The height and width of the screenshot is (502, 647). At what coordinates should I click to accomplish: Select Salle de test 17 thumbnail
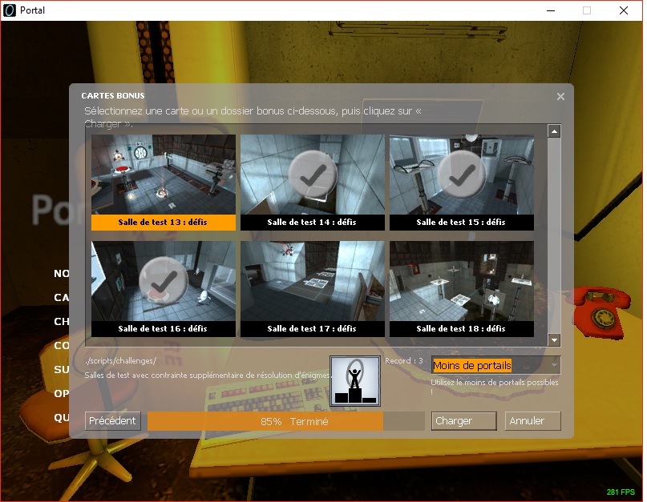[x=312, y=281]
